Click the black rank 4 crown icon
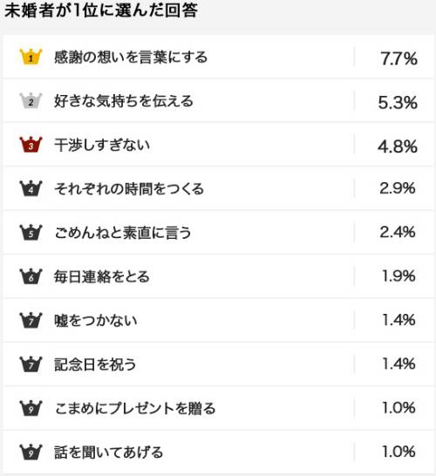The width and height of the screenshot is (436, 476). click(31, 188)
